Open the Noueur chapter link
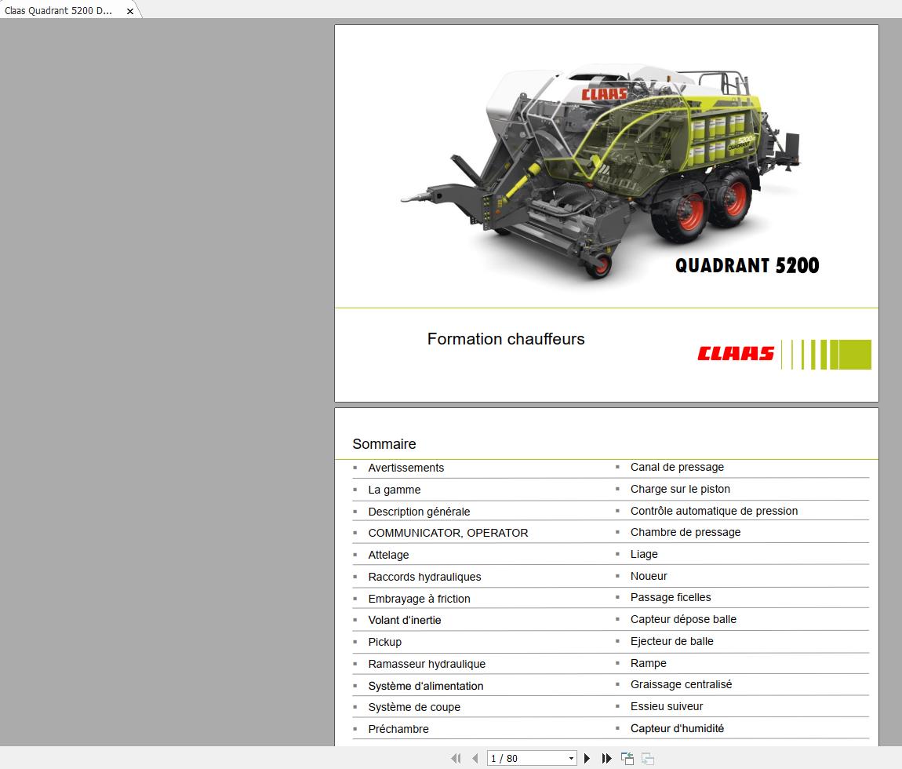The height and width of the screenshot is (769, 902). (649, 575)
